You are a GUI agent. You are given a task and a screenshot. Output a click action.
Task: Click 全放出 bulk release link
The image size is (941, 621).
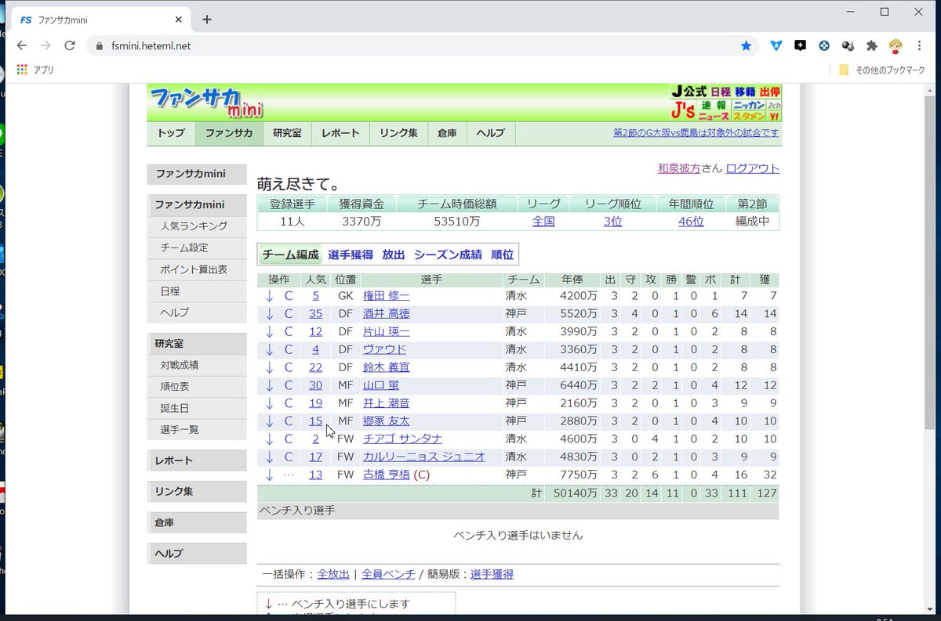(x=333, y=574)
